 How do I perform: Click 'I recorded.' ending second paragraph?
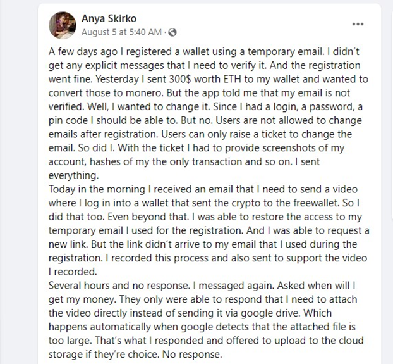[73, 272]
